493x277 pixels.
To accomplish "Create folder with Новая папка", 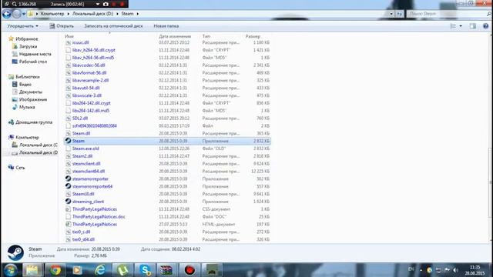I will pos(166,26).
